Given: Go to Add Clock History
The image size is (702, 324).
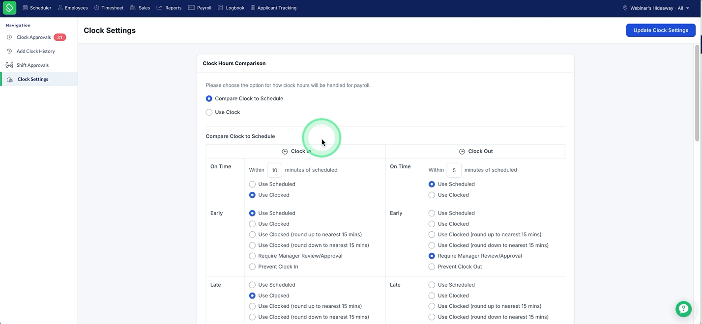Looking at the screenshot, I should tap(35, 51).
